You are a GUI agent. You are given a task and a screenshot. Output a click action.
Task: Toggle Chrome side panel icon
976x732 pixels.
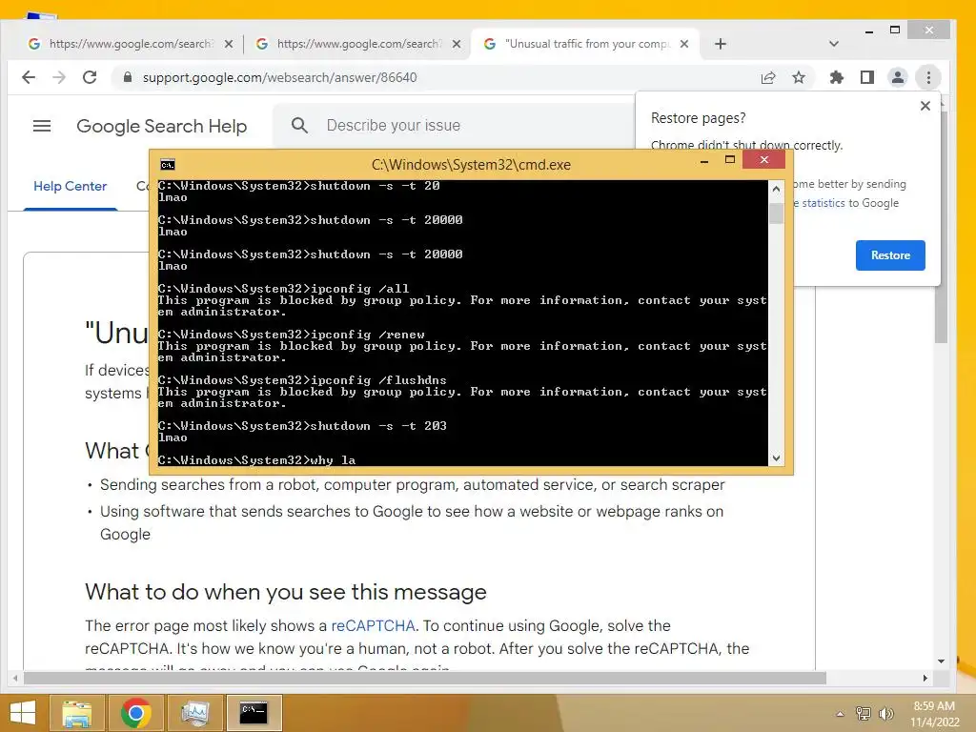(867, 77)
